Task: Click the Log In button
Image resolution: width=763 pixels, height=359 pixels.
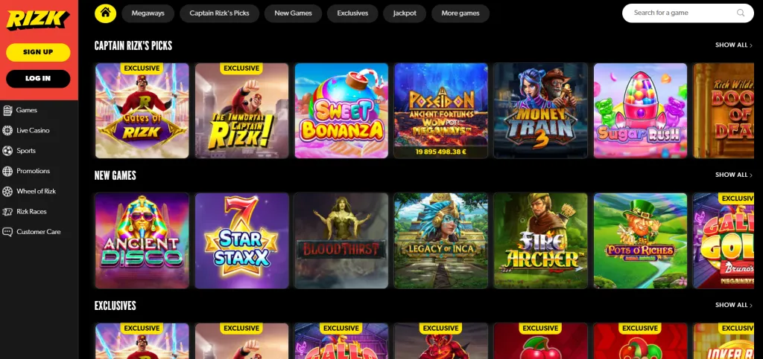Action: pyautogui.click(x=38, y=79)
